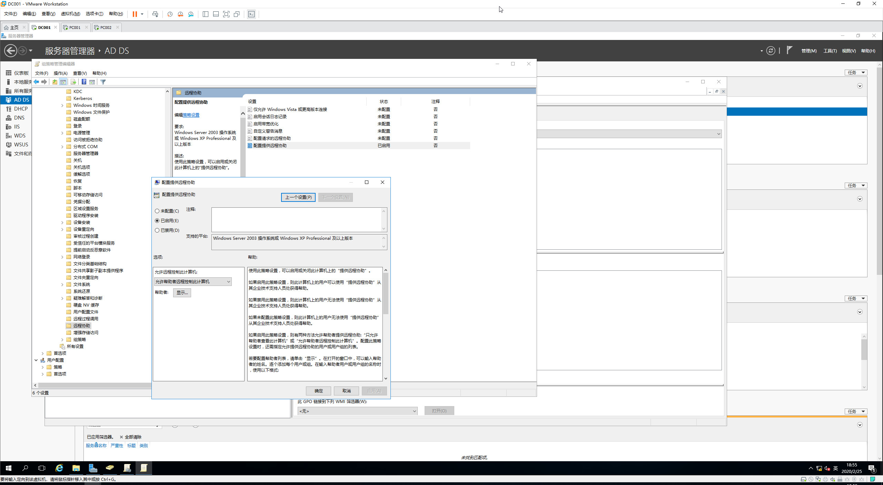This screenshot has height=485, width=883.
Task: Take a snapshot of the virtual machine
Action: 170,14
